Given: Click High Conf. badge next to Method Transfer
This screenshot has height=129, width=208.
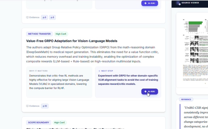Looking at the screenshot, I should tap(61, 34).
